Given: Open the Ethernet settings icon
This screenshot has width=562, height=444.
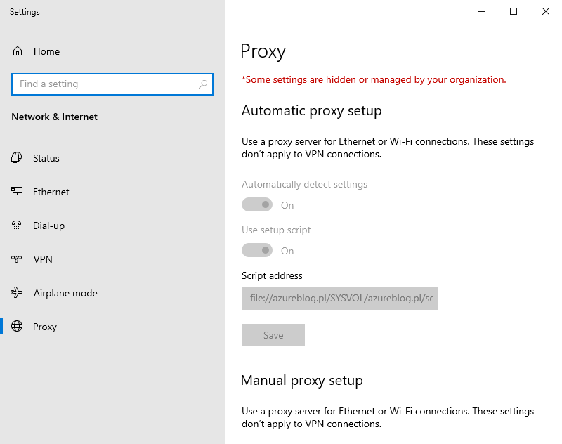Looking at the screenshot, I should tap(15, 192).
